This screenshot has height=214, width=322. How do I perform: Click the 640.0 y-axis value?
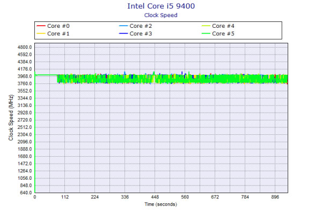point(26,193)
